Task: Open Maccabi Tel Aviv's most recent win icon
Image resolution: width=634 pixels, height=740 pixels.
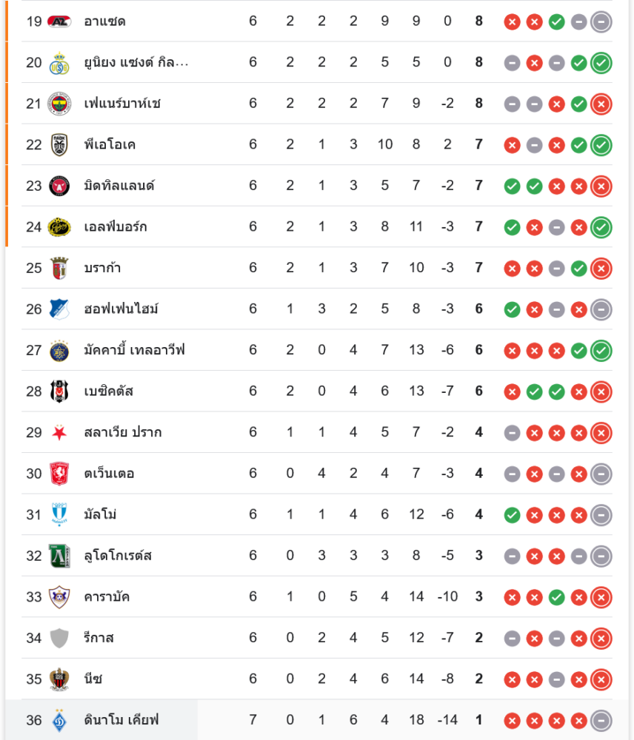Action: point(601,351)
